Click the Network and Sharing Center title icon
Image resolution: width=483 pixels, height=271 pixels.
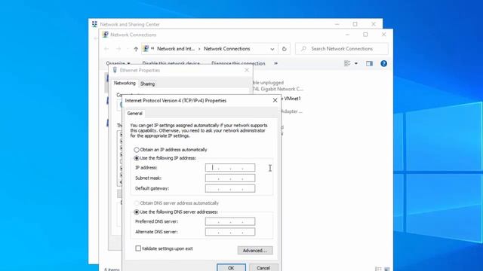94,24
